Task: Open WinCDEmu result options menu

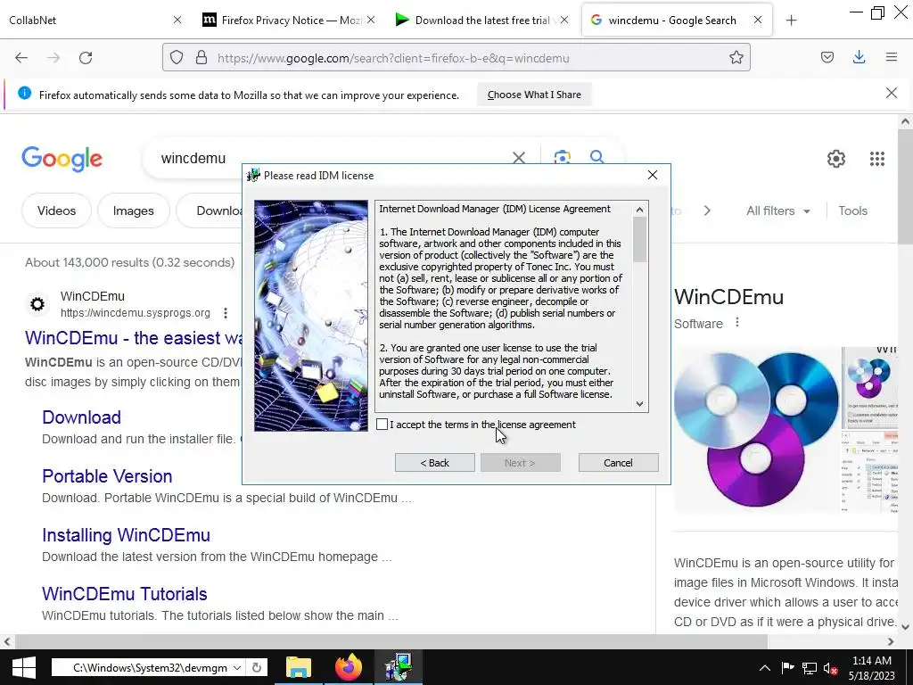Action: point(226,313)
